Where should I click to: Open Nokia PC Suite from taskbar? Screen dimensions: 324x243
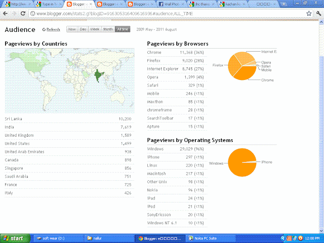tap(211, 238)
